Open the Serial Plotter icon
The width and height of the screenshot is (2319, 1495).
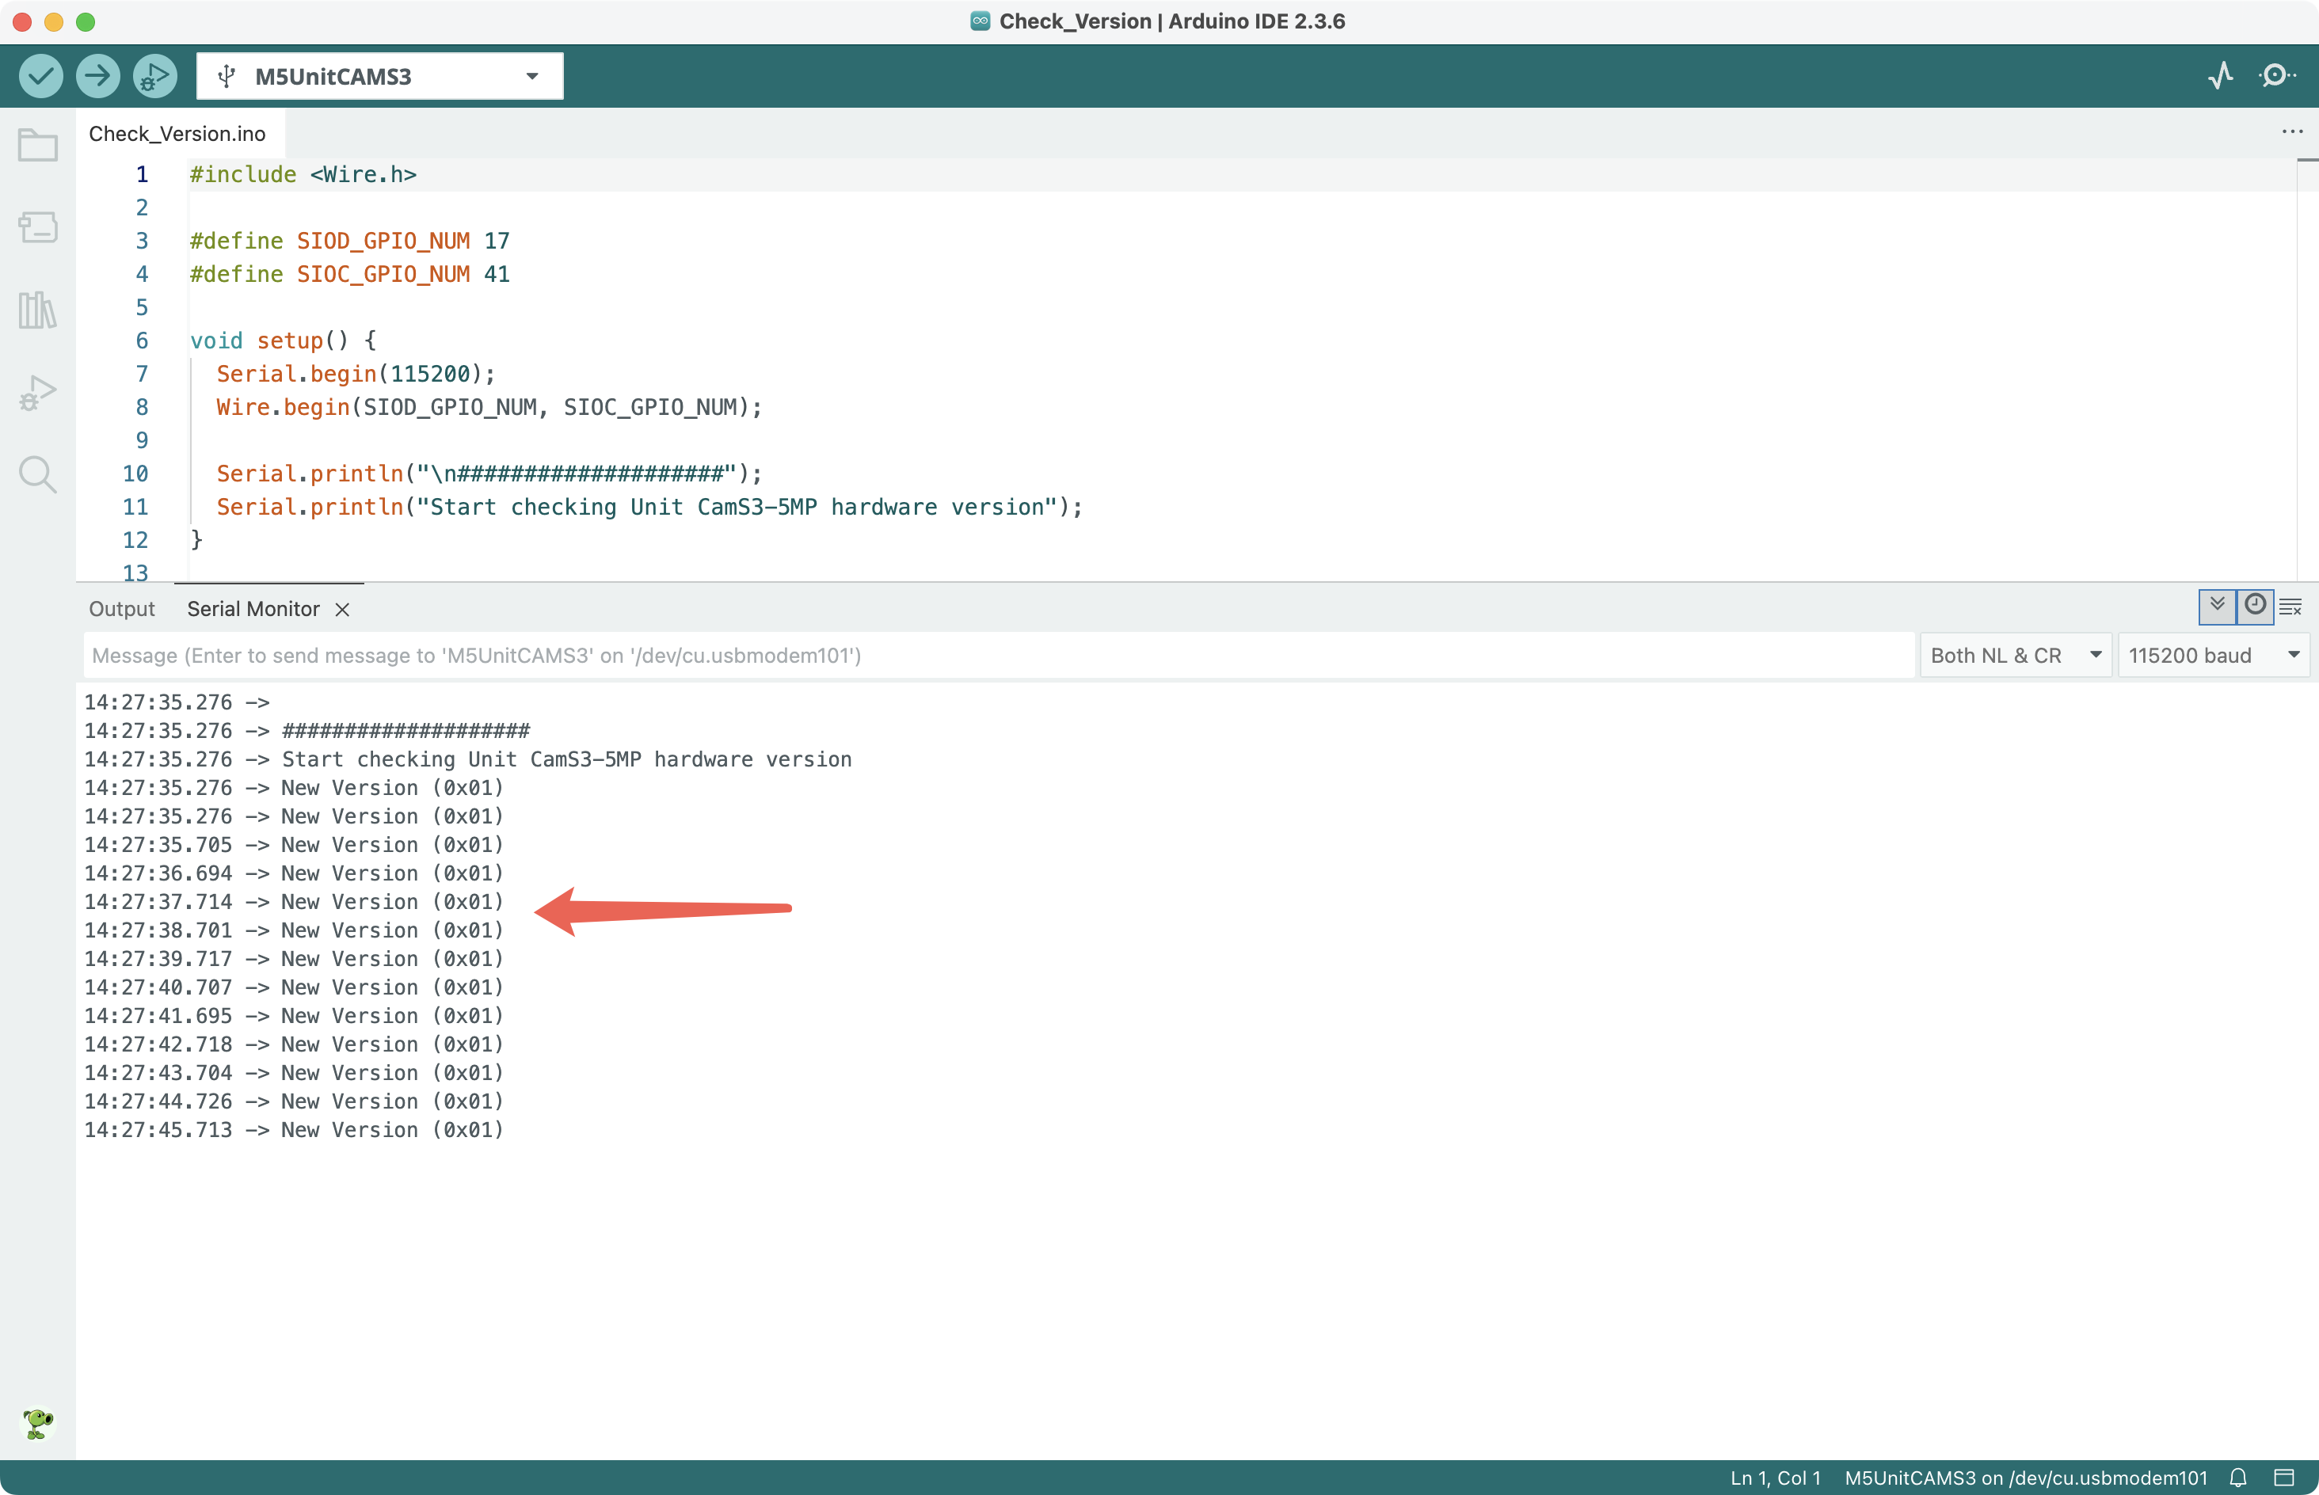2221,76
